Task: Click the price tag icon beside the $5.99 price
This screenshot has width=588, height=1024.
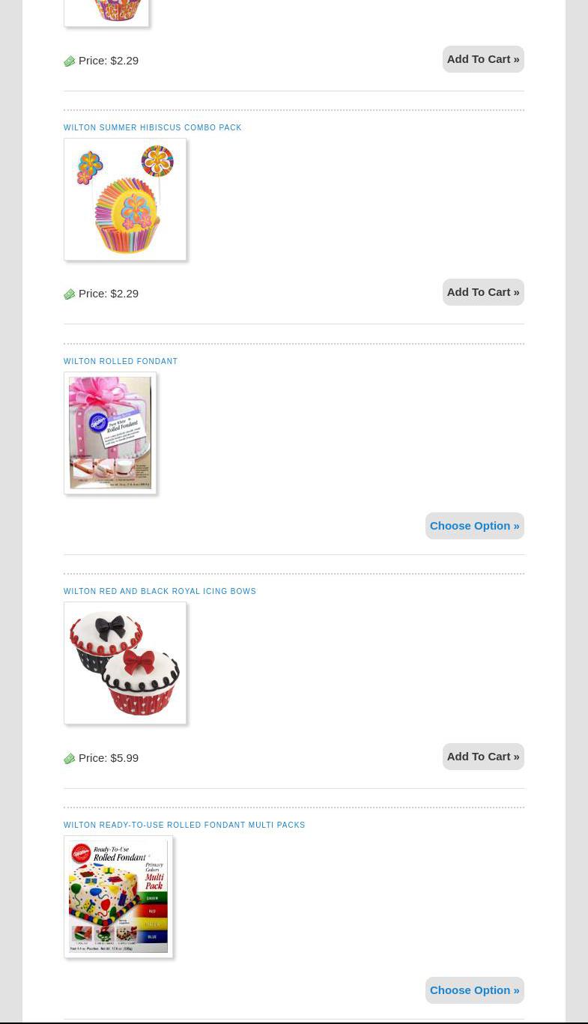Action: [x=69, y=758]
